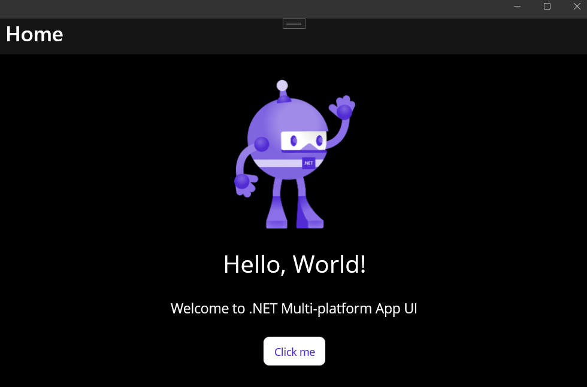Maximize the app window

[547, 7]
